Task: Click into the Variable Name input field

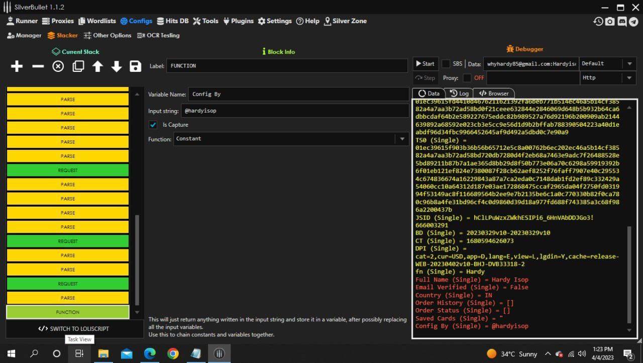Action: [x=297, y=94]
